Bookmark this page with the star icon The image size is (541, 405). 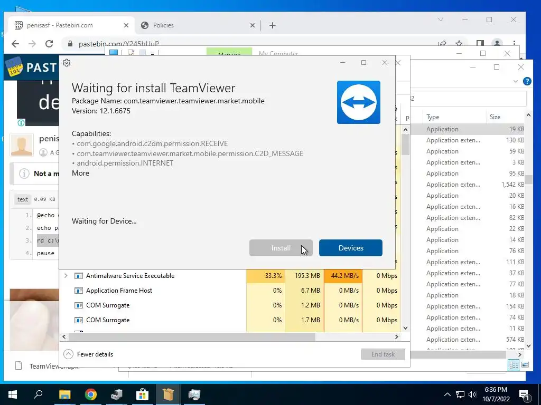459,44
